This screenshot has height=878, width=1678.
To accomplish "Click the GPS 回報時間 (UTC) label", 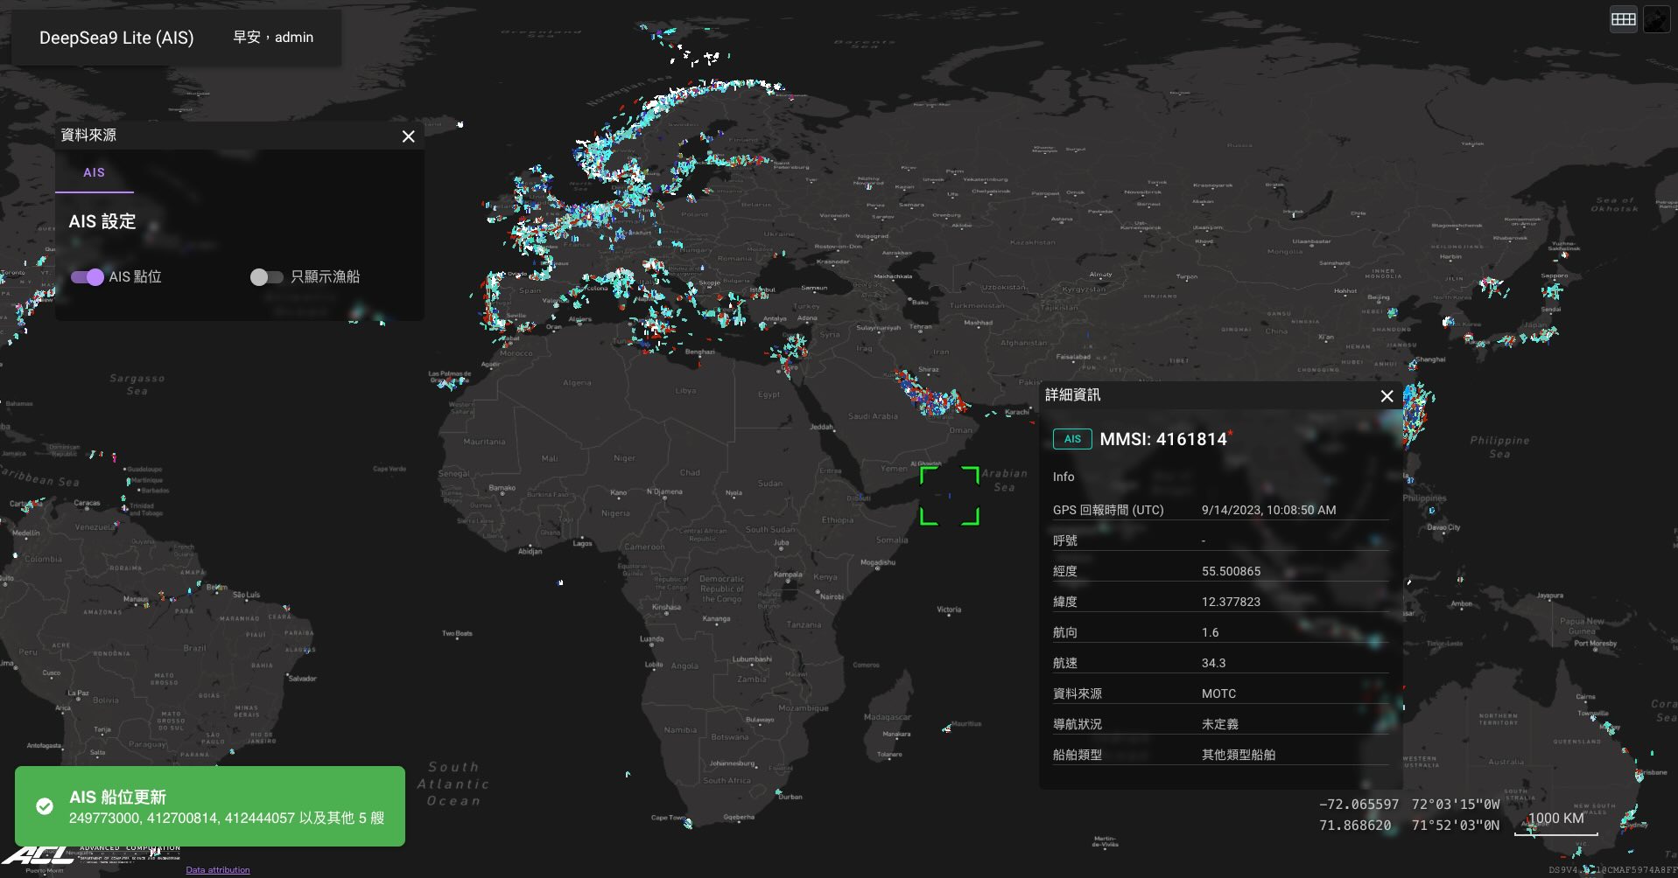I will coord(1108,510).
